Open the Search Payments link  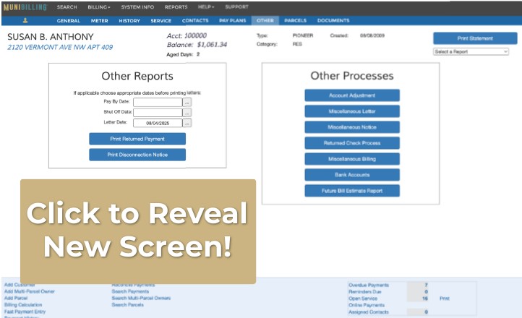[x=130, y=291]
